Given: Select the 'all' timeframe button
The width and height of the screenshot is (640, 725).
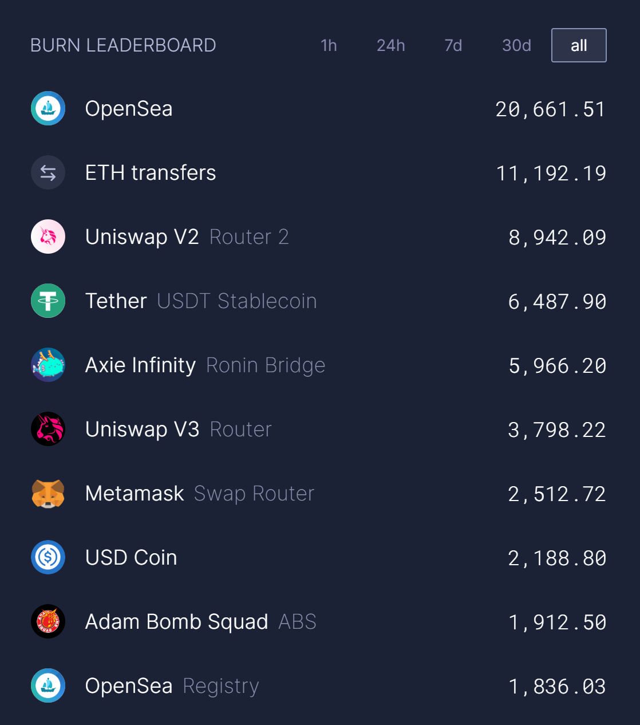Looking at the screenshot, I should click(x=579, y=45).
